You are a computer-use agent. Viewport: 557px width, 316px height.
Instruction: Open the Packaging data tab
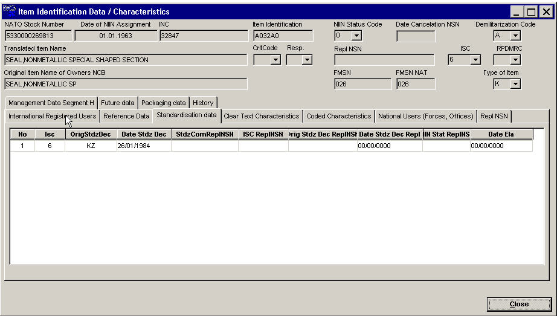click(x=163, y=103)
